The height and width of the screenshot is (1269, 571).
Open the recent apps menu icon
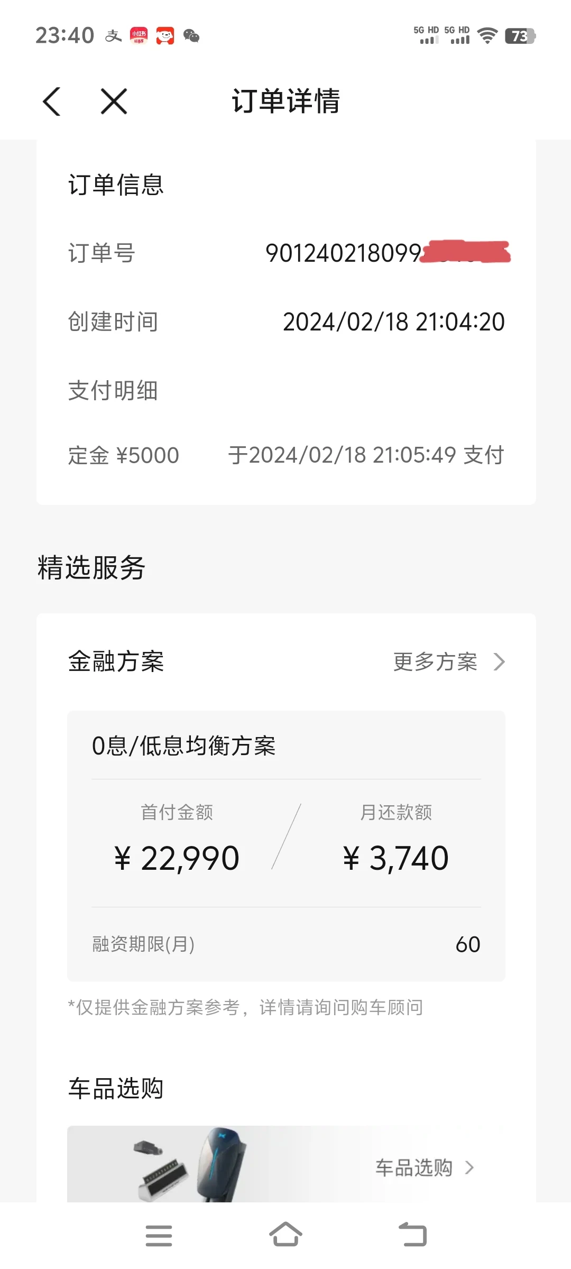click(x=159, y=1236)
